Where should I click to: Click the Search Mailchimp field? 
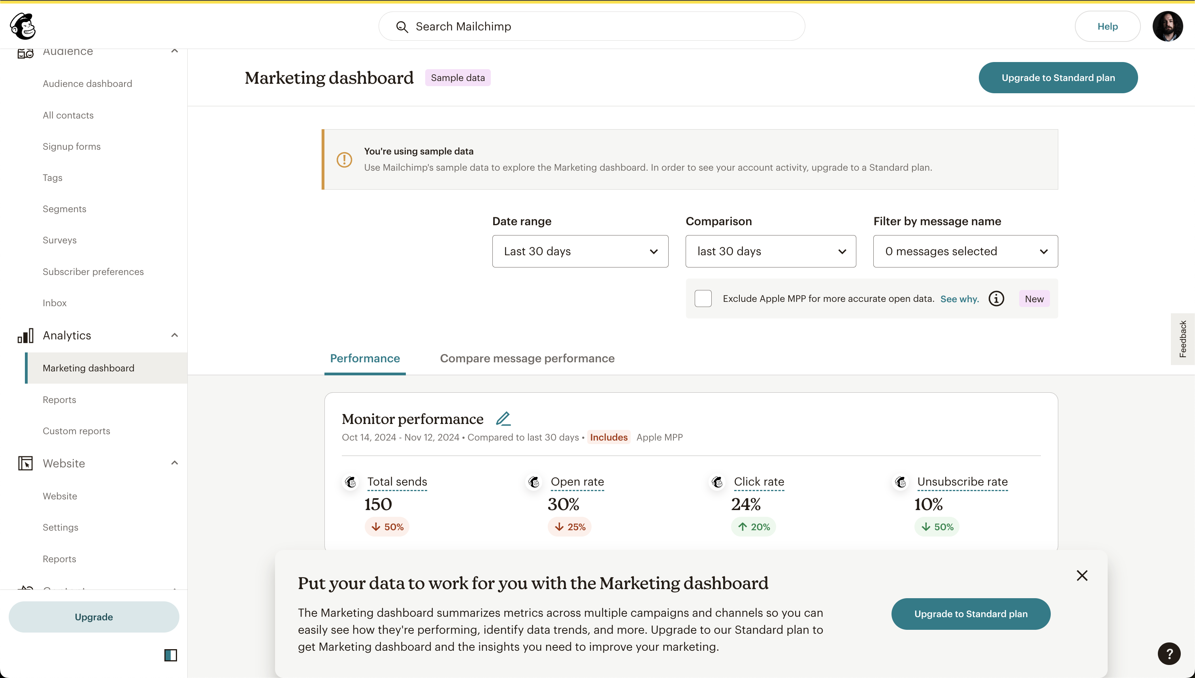pos(592,26)
